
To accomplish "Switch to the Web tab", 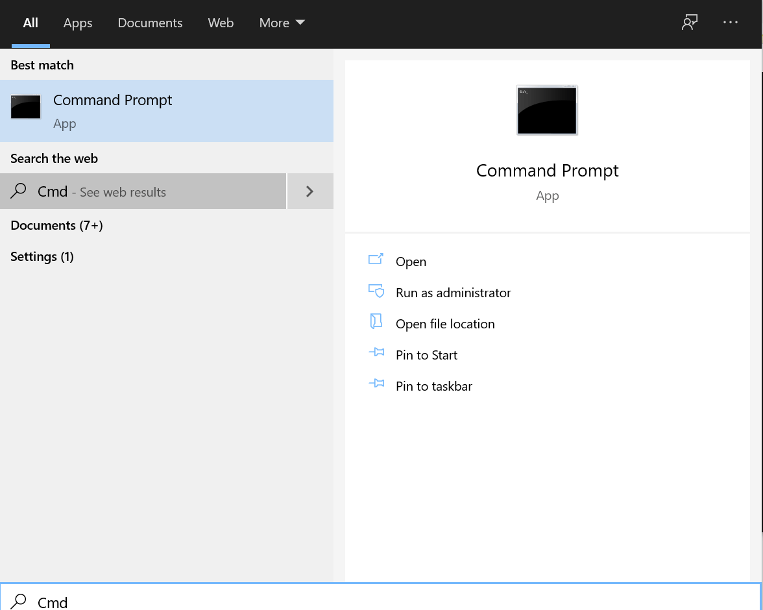I will (x=221, y=23).
